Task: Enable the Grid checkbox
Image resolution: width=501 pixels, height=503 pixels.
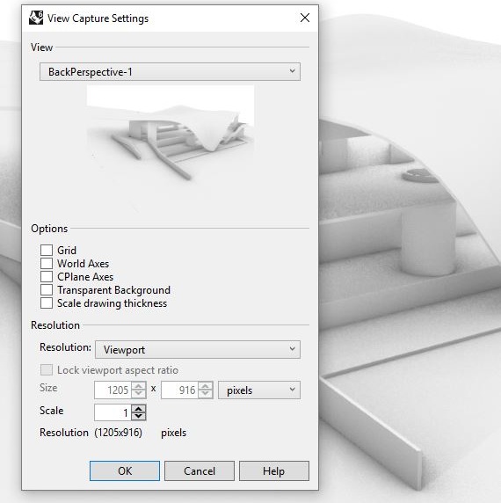Action: point(47,251)
